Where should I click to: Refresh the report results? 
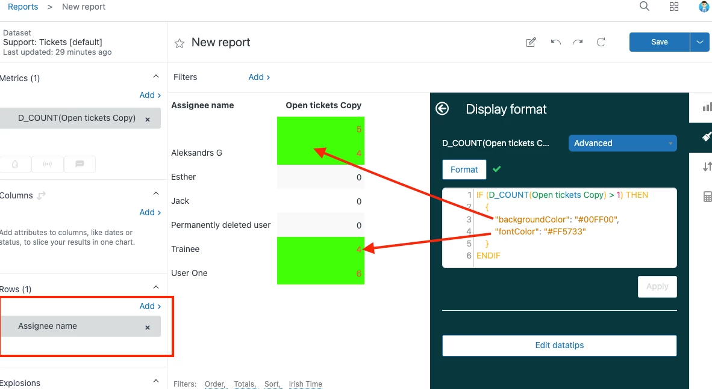click(x=601, y=42)
